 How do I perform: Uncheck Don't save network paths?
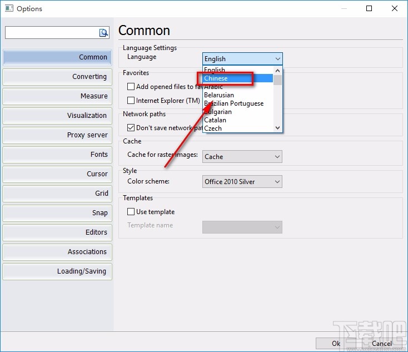click(x=131, y=127)
